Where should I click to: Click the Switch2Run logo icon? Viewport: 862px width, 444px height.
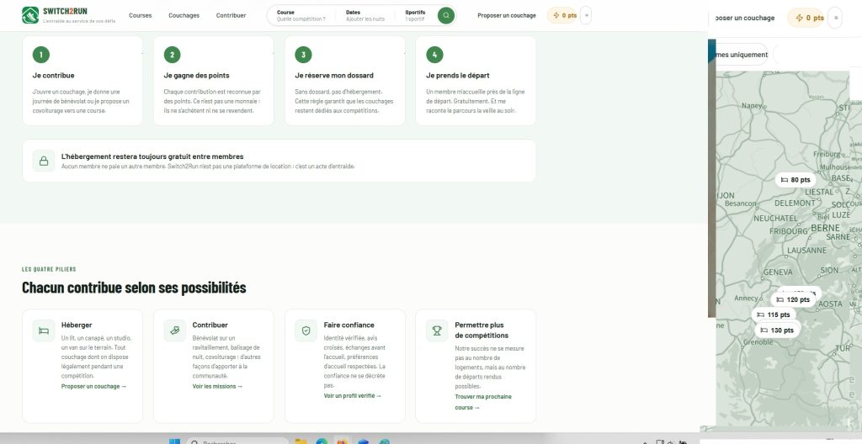pos(29,15)
